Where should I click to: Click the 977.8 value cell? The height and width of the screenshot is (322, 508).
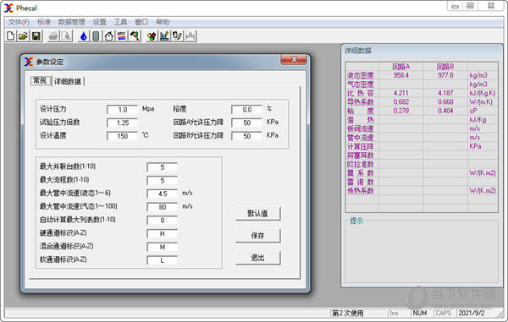pyautogui.click(x=445, y=75)
